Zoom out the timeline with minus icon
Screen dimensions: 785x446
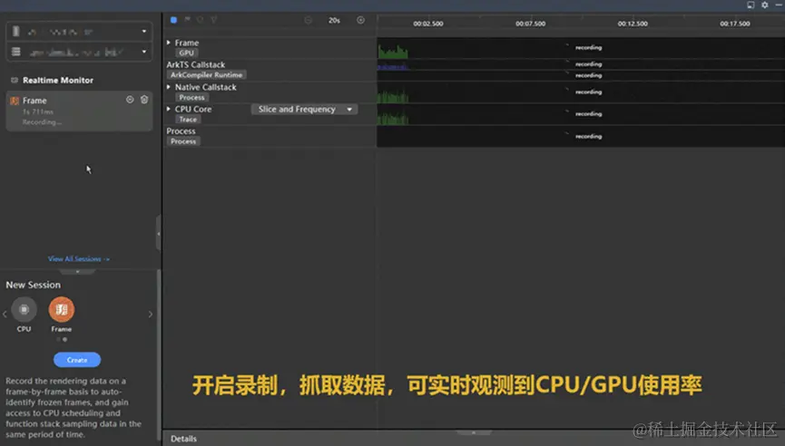[x=308, y=20]
